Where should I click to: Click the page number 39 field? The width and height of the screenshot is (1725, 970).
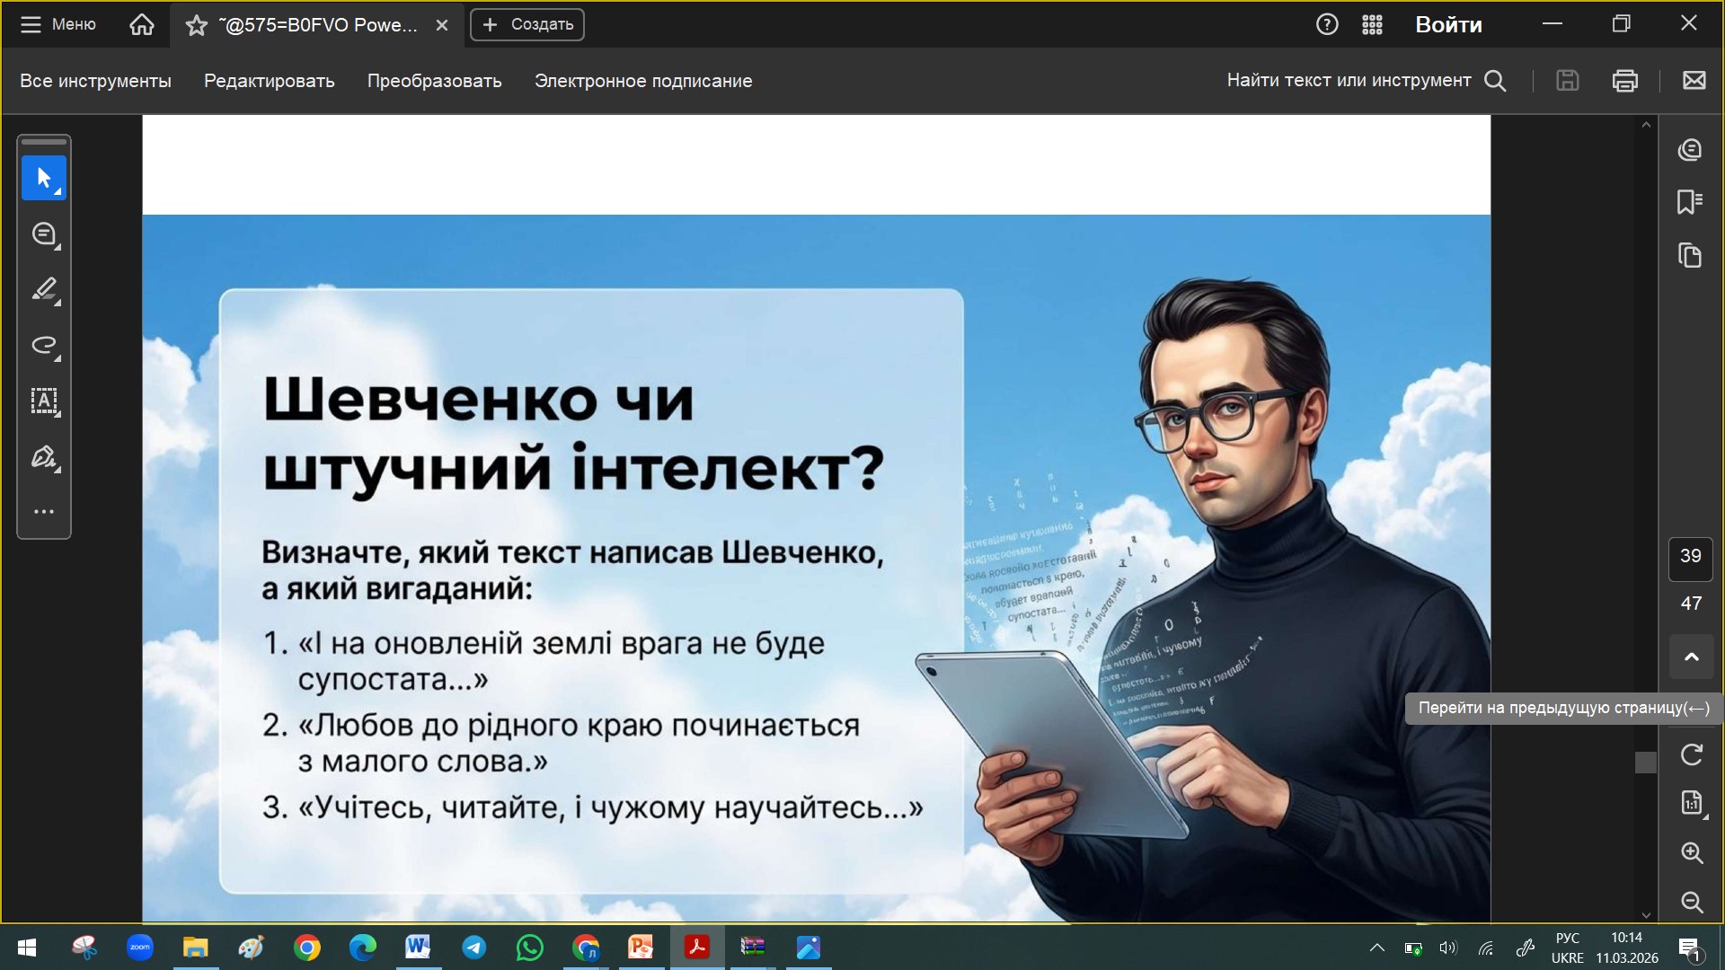tap(1690, 556)
